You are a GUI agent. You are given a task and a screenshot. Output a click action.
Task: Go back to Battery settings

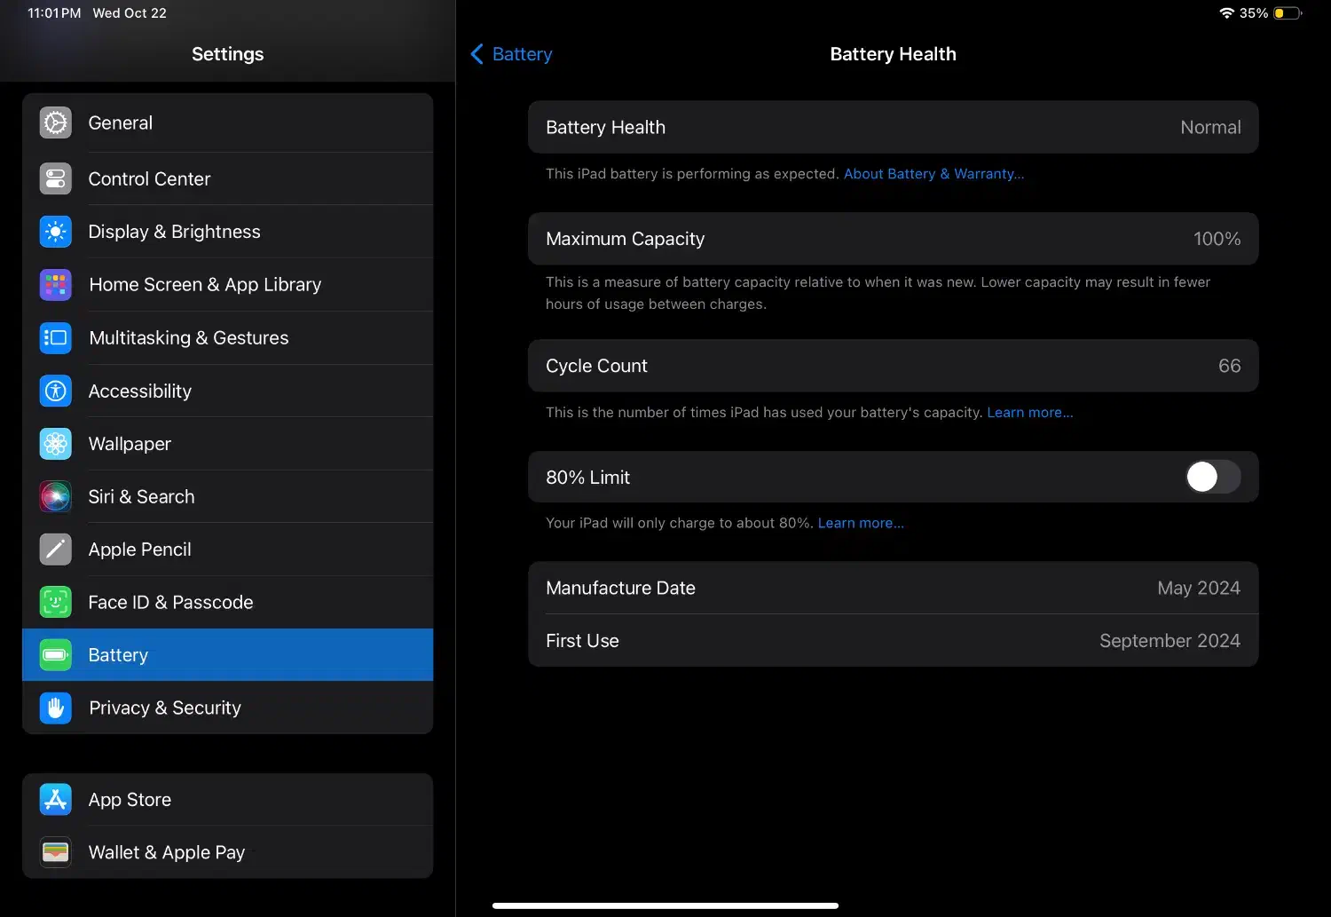(x=511, y=54)
